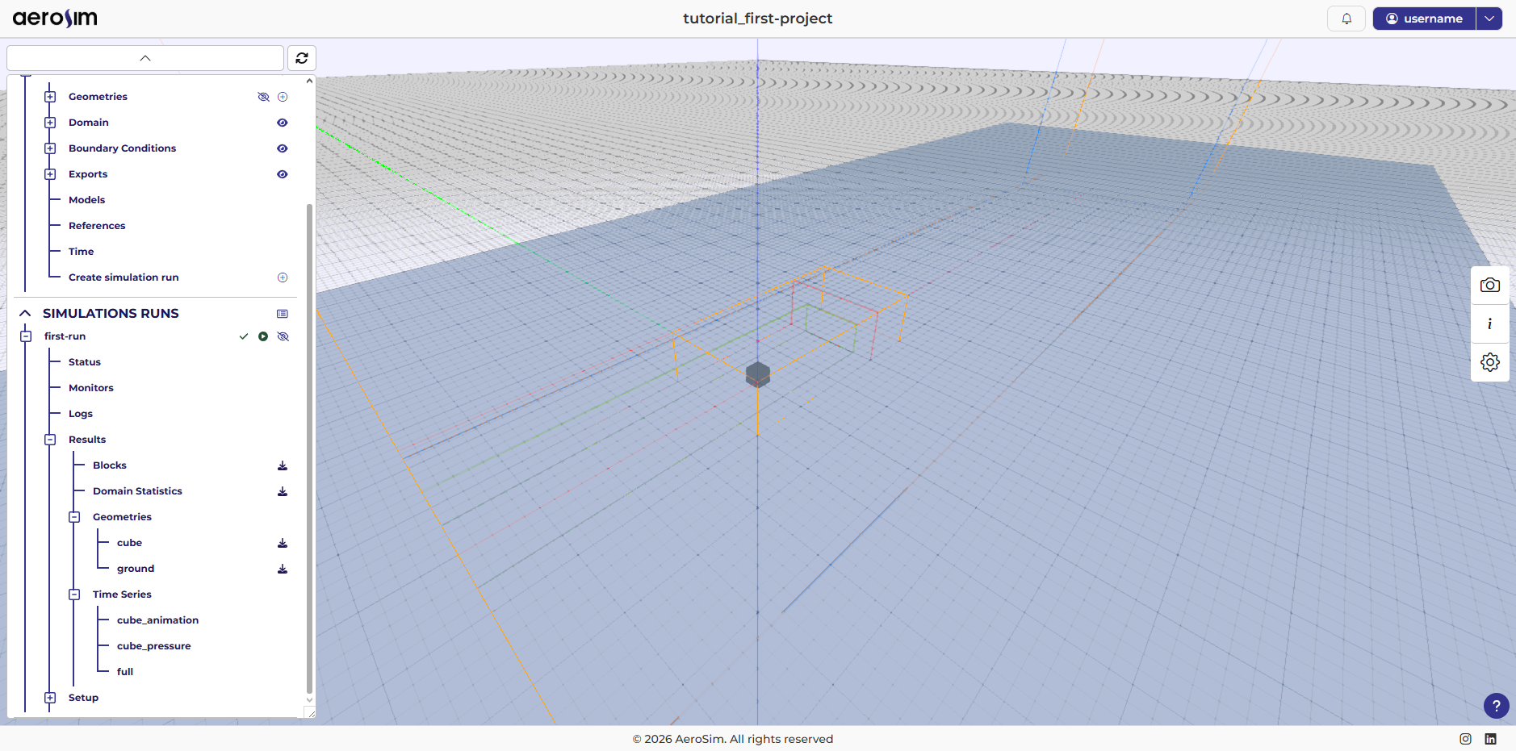The image size is (1516, 751).
Task: Open the viewer info icon
Action: [x=1489, y=323]
